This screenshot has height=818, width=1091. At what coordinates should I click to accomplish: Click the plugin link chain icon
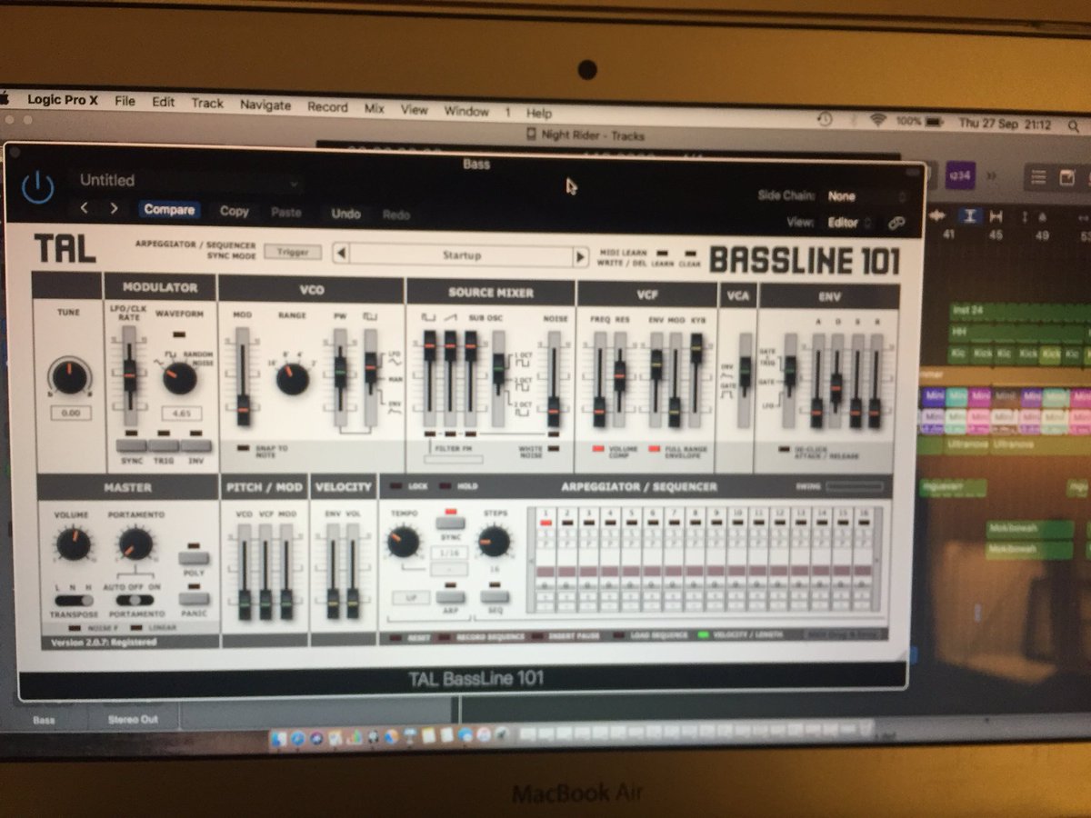(896, 222)
